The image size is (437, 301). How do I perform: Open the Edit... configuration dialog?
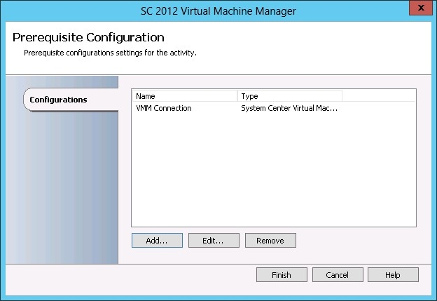(x=214, y=241)
